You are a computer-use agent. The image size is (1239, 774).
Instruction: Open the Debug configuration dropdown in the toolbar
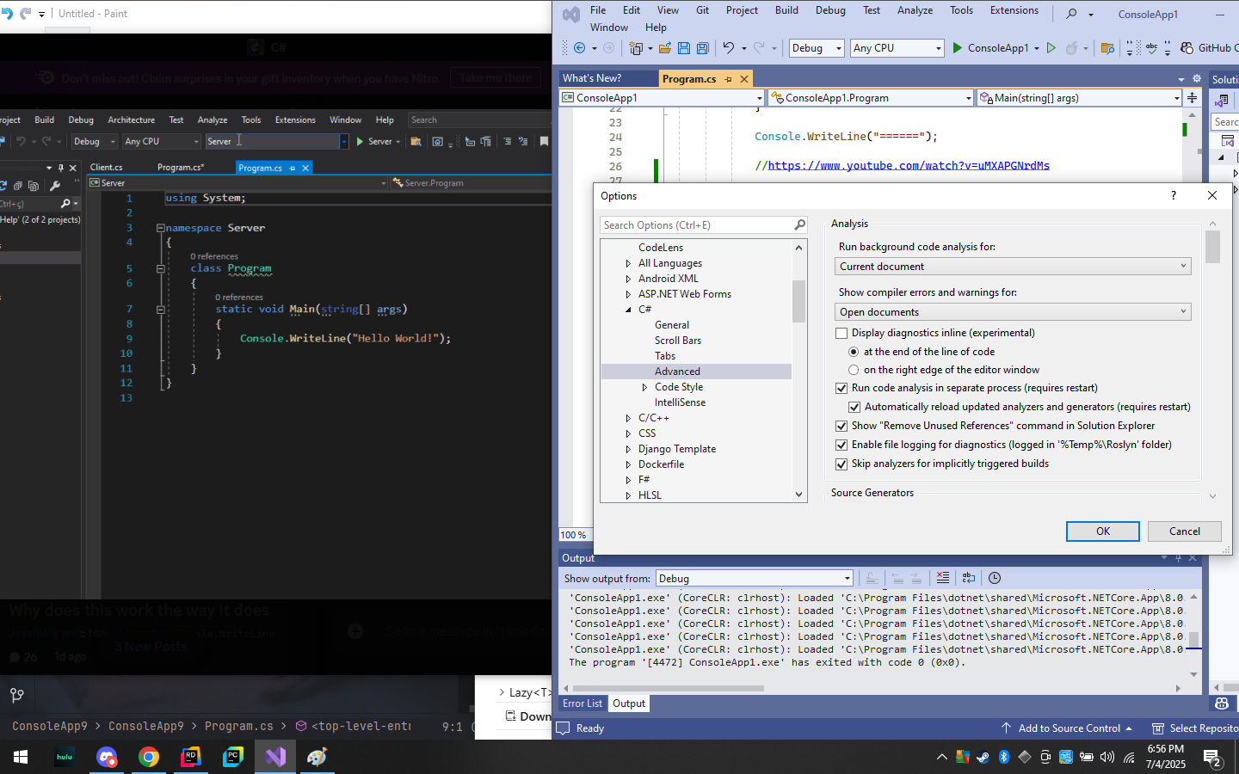tap(816, 48)
